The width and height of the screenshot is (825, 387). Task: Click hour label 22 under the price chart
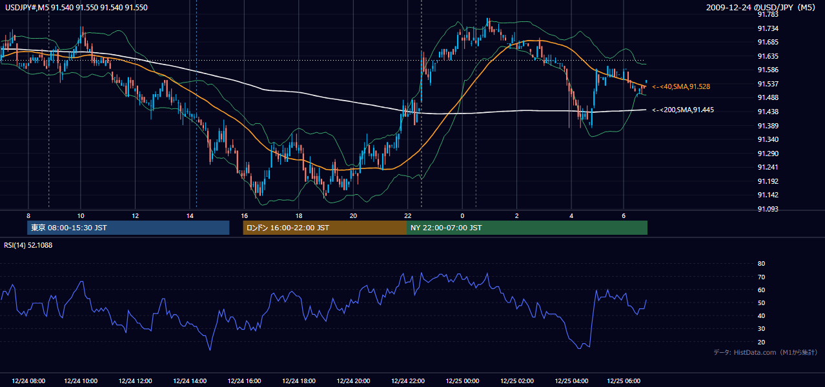408,215
